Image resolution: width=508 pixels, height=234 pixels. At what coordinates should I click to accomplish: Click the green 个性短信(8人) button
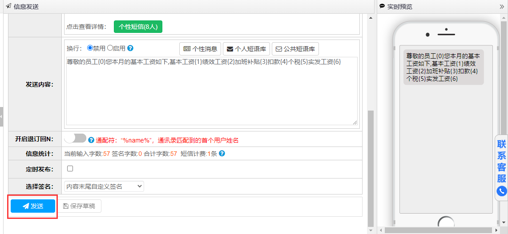point(138,27)
